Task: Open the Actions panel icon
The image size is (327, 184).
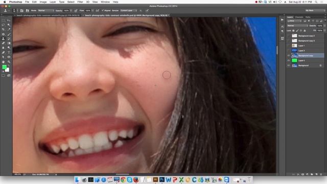Action: click(x=283, y=20)
